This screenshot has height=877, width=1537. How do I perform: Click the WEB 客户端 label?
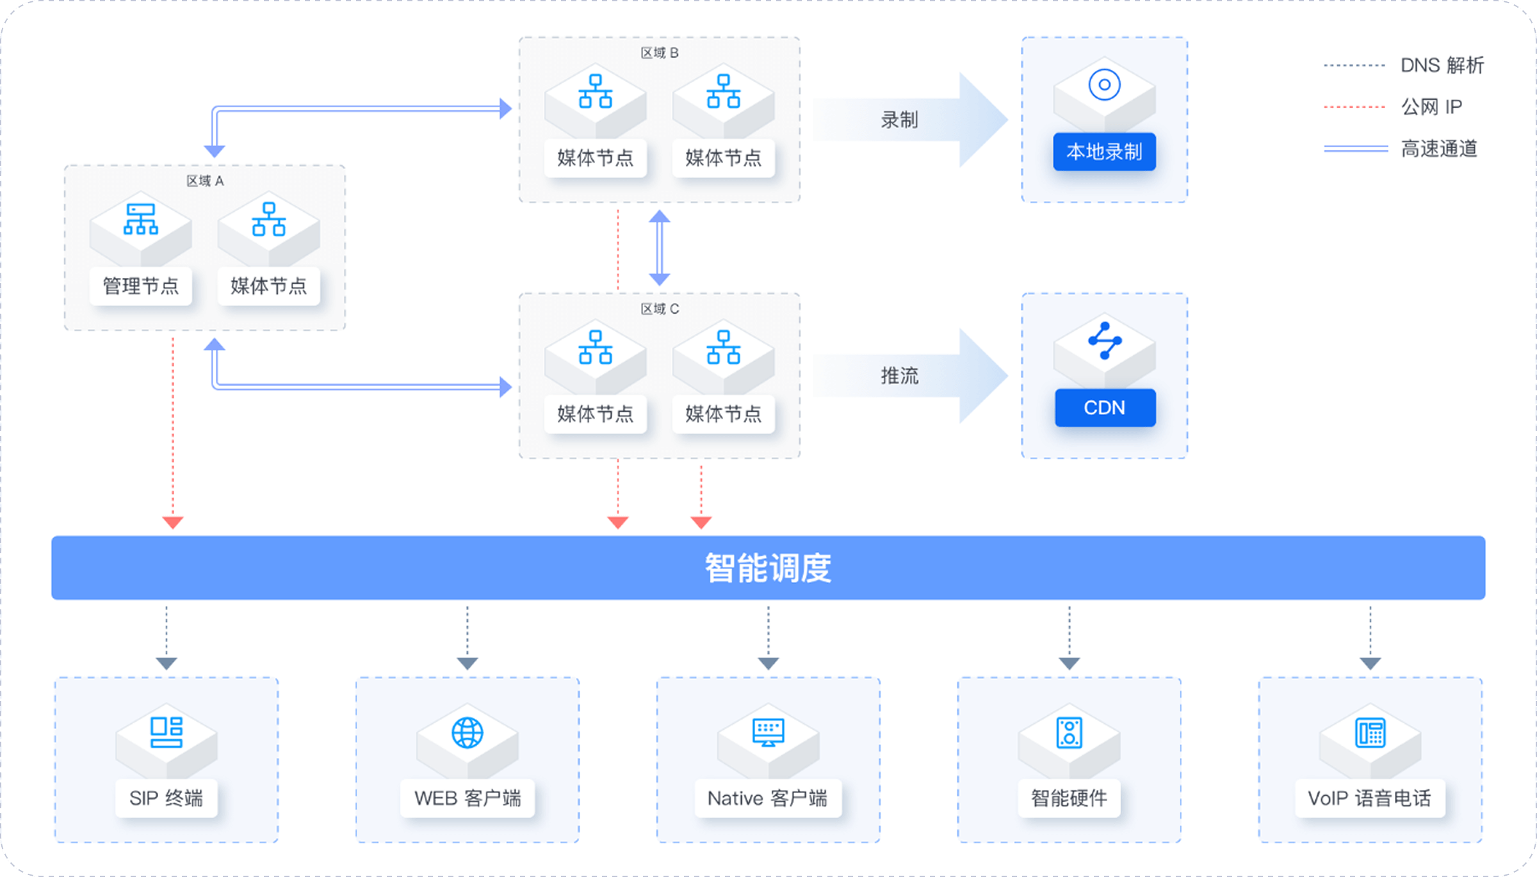[x=468, y=798]
